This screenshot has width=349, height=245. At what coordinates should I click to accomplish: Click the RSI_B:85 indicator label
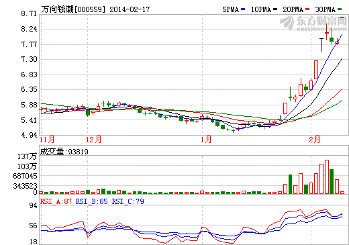pyautogui.click(x=92, y=201)
